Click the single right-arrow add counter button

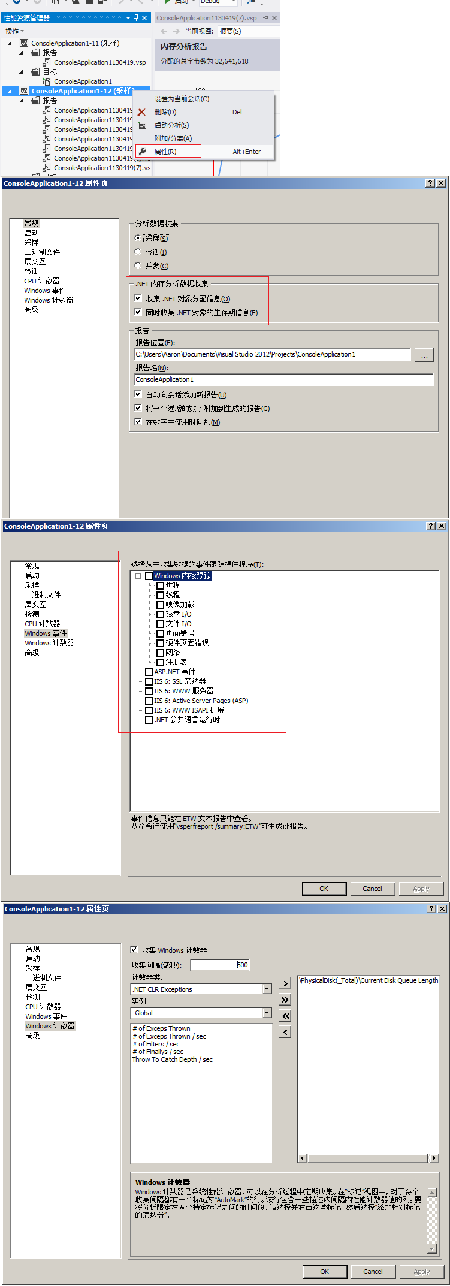click(285, 983)
